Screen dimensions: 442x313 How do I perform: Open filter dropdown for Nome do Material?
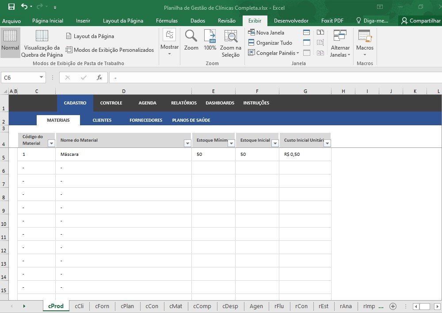pos(187,143)
